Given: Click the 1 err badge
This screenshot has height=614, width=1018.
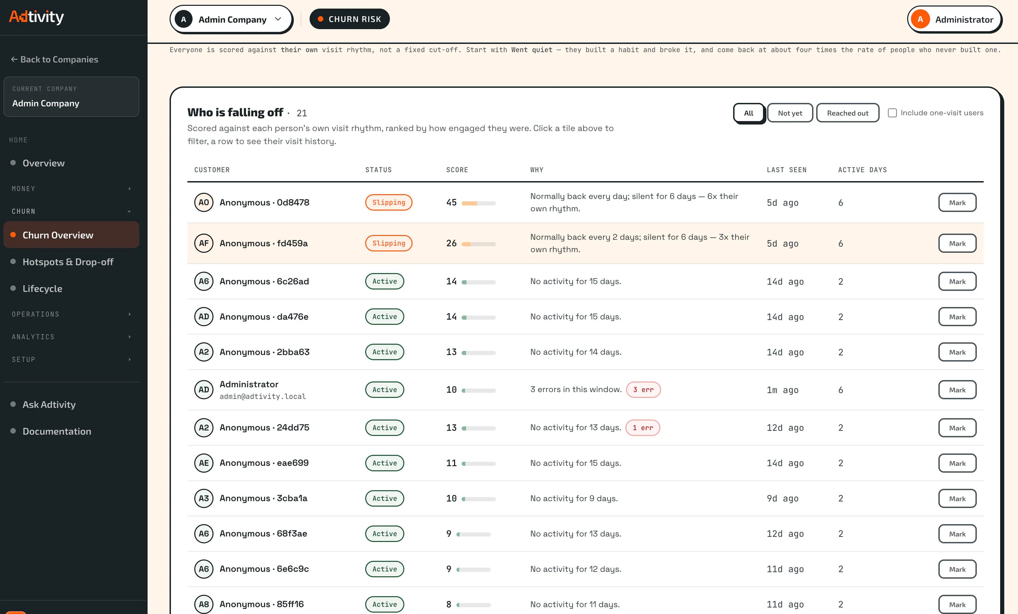Looking at the screenshot, I should (643, 428).
